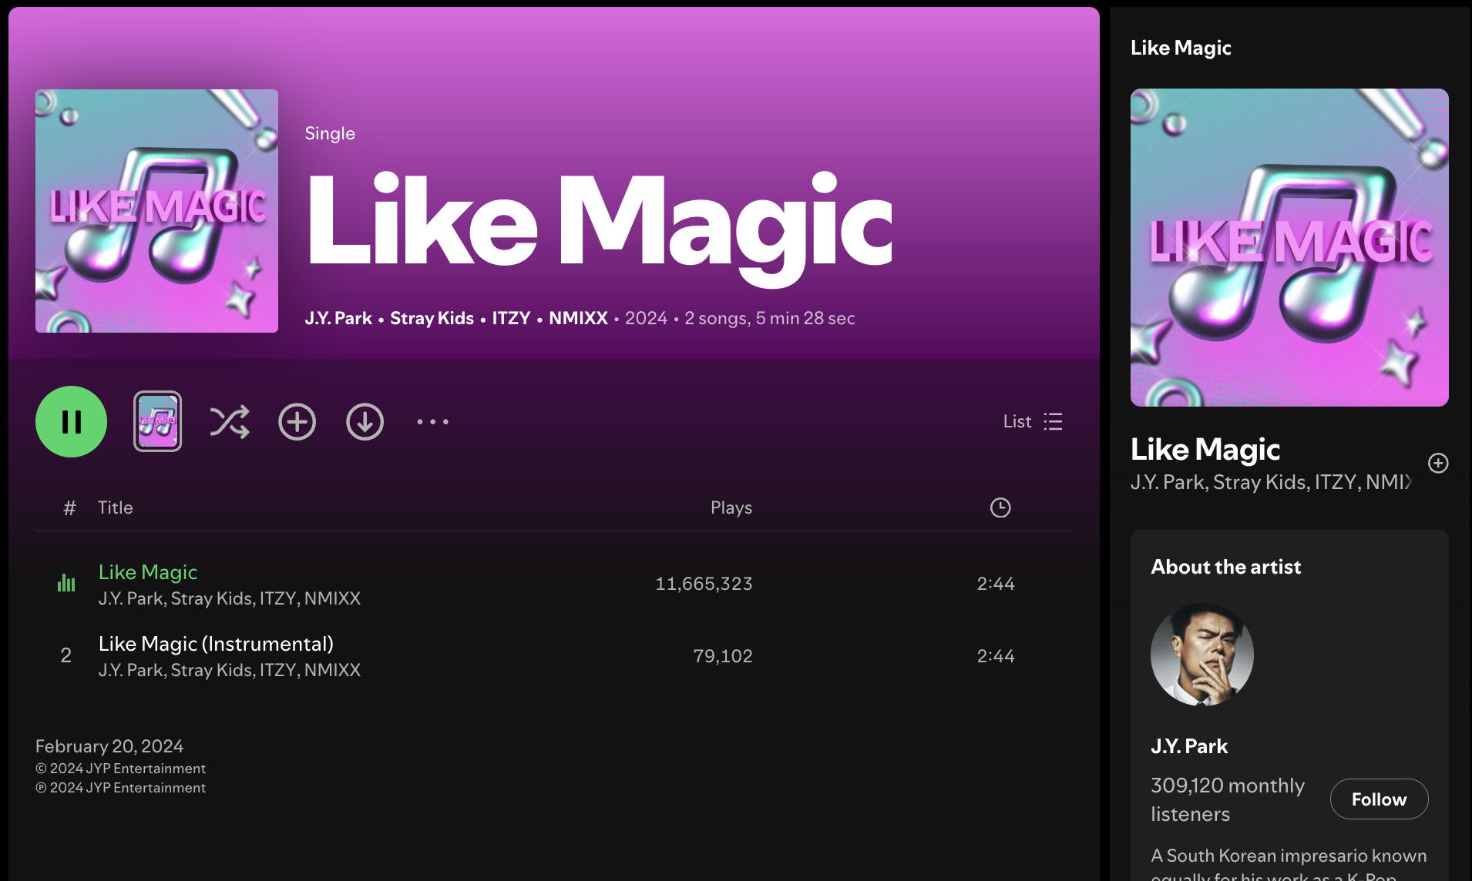1472x881 pixels.
Task: Open ITZY artist link in header
Action: pos(511,318)
